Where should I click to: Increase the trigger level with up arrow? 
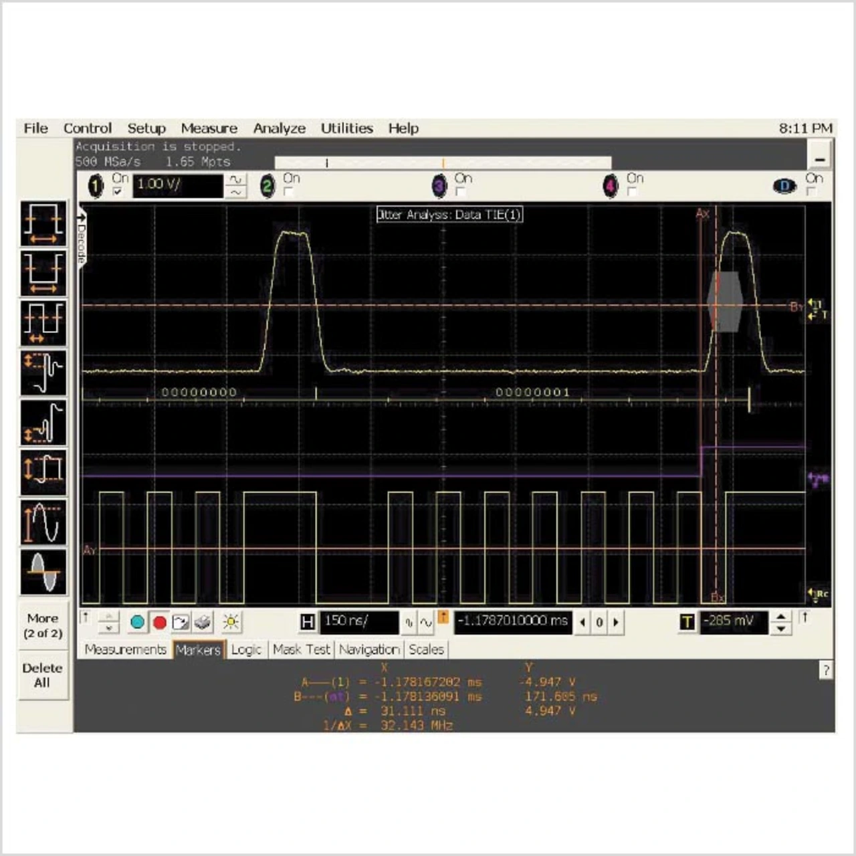pyautogui.click(x=780, y=617)
